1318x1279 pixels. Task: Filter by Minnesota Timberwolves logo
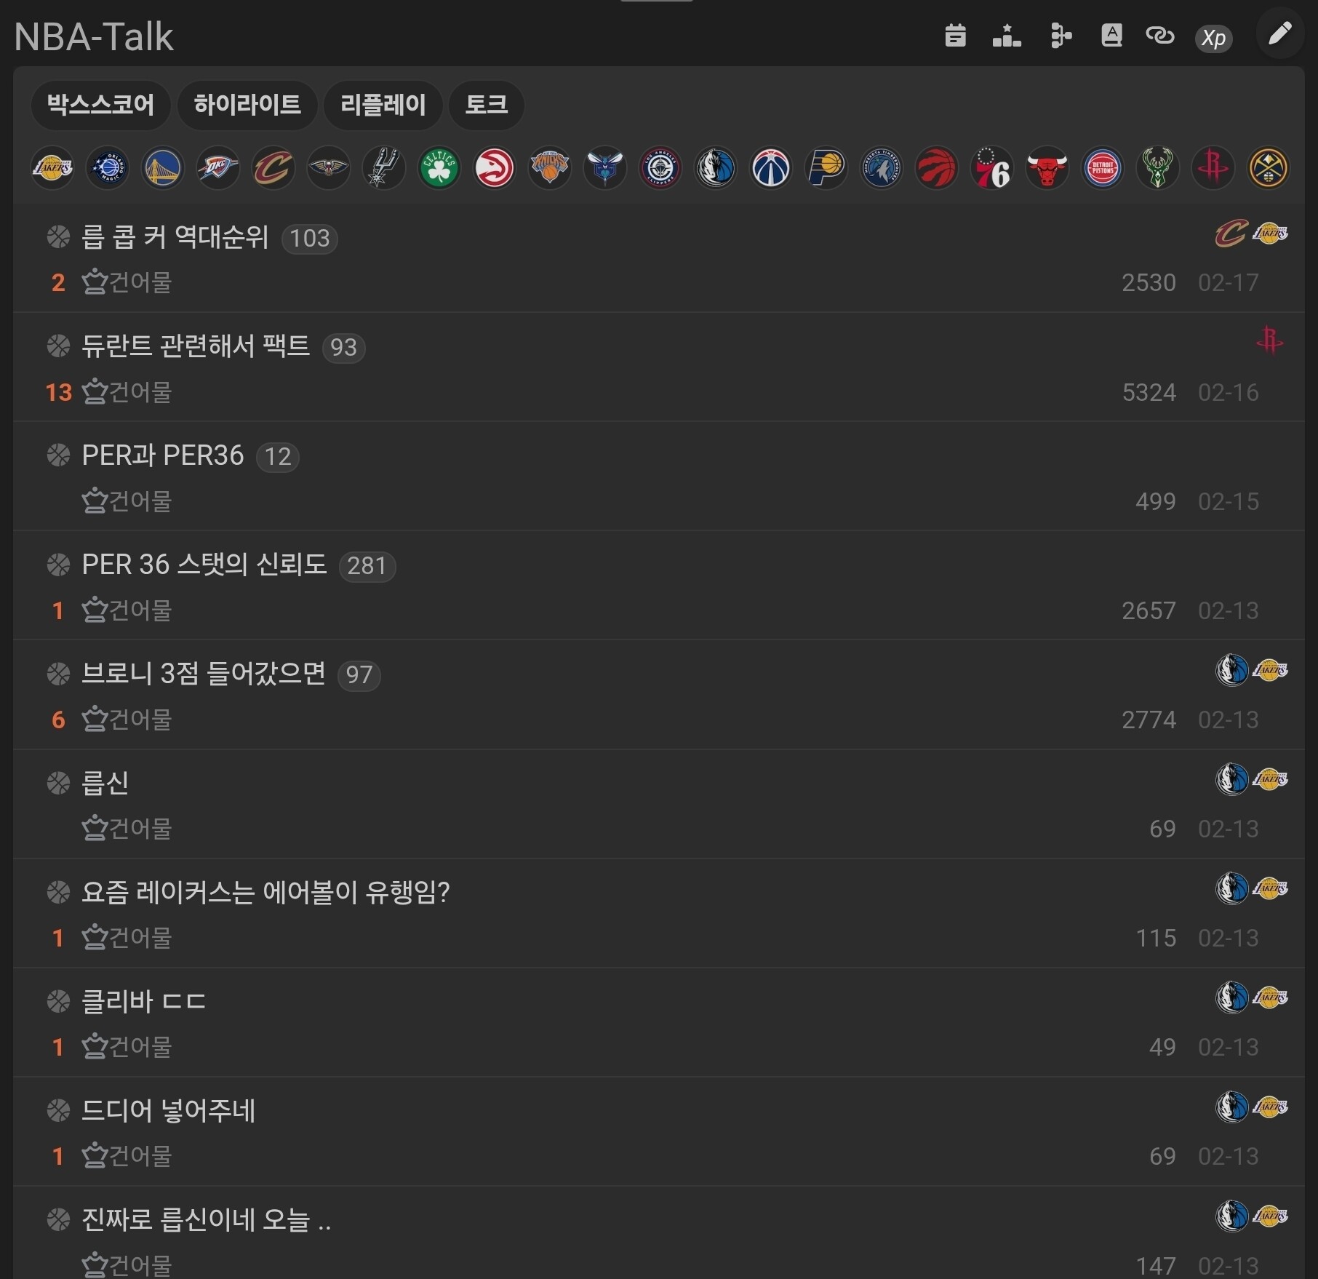pos(882,168)
